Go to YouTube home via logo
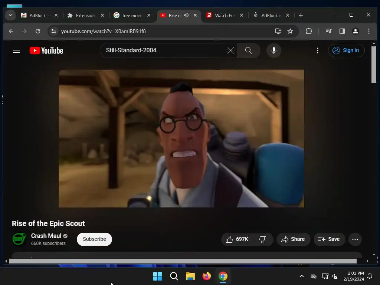Image resolution: width=380 pixels, height=285 pixels. 46,50
